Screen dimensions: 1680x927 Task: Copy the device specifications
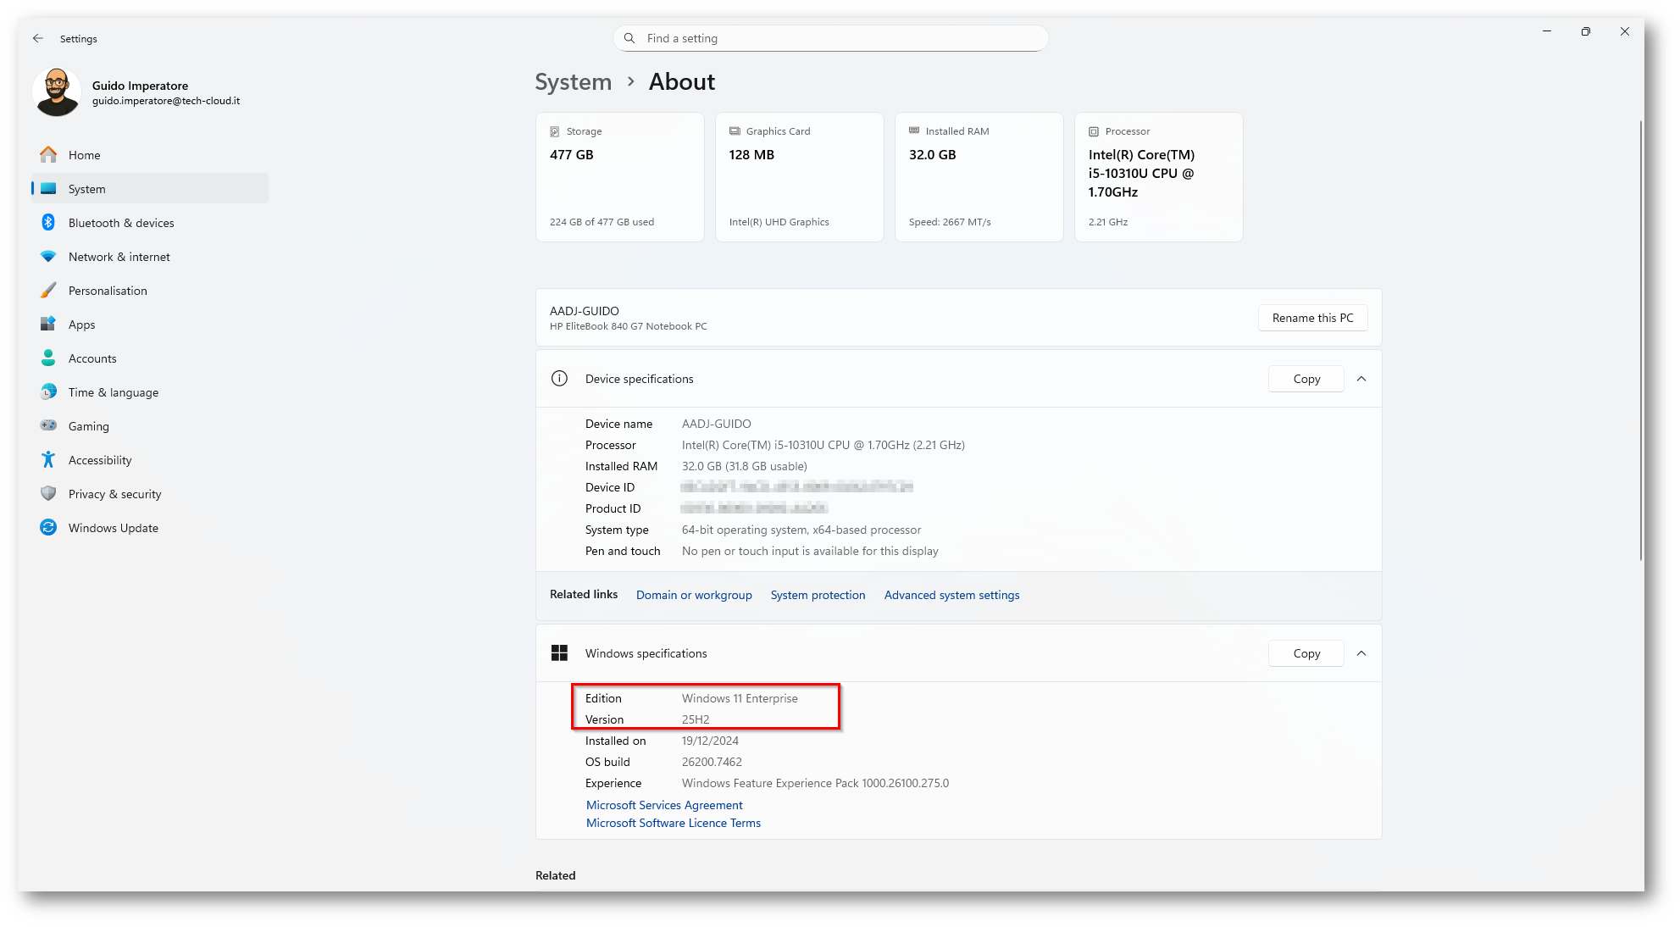(1306, 379)
